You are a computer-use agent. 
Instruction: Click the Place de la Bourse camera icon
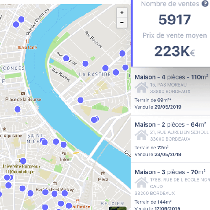[23, 93]
